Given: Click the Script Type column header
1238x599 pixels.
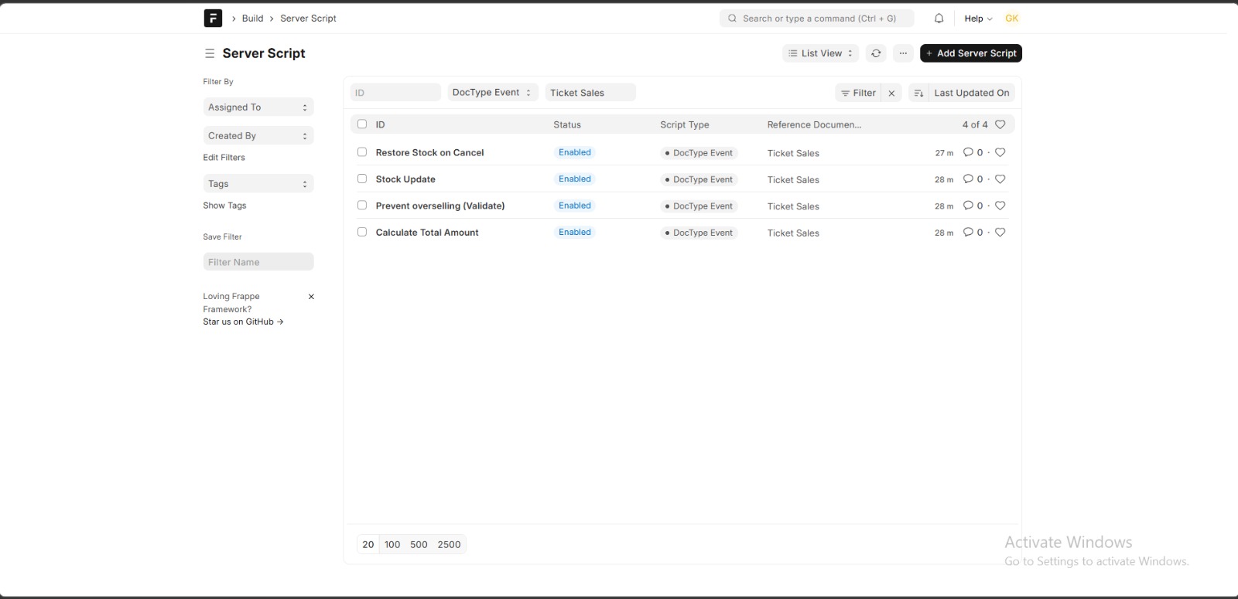Looking at the screenshot, I should click(685, 124).
